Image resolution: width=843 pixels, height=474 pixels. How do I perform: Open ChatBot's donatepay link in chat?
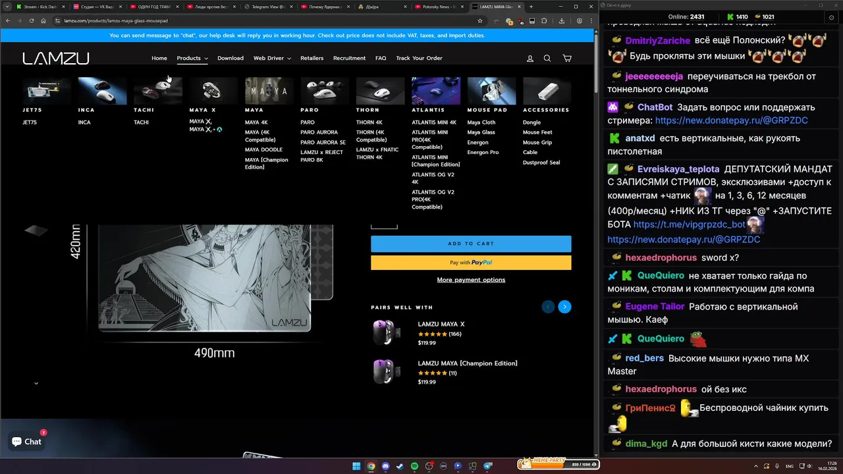pos(731,120)
